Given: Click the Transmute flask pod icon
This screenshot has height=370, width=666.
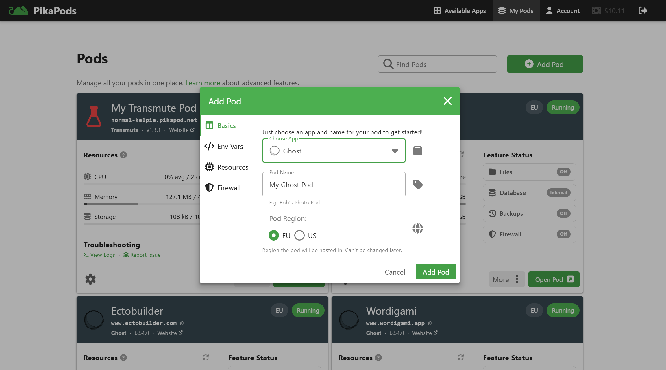Looking at the screenshot, I should 94,117.
